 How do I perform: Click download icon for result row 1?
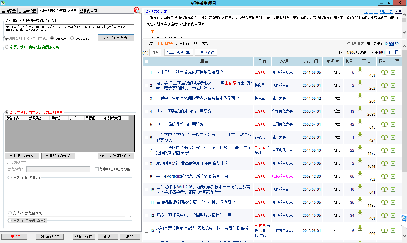(360, 70)
